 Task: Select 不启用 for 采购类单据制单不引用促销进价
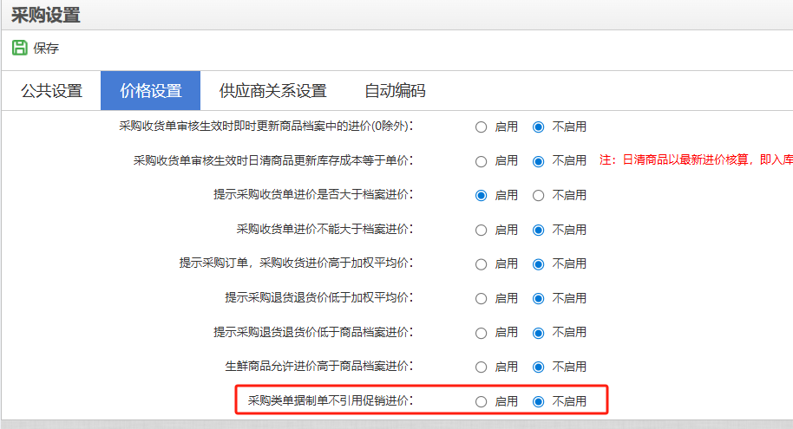(539, 401)
